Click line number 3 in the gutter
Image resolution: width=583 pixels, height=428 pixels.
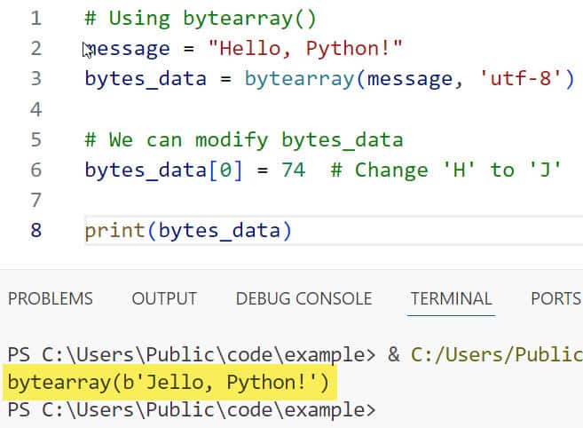[36, 78]
